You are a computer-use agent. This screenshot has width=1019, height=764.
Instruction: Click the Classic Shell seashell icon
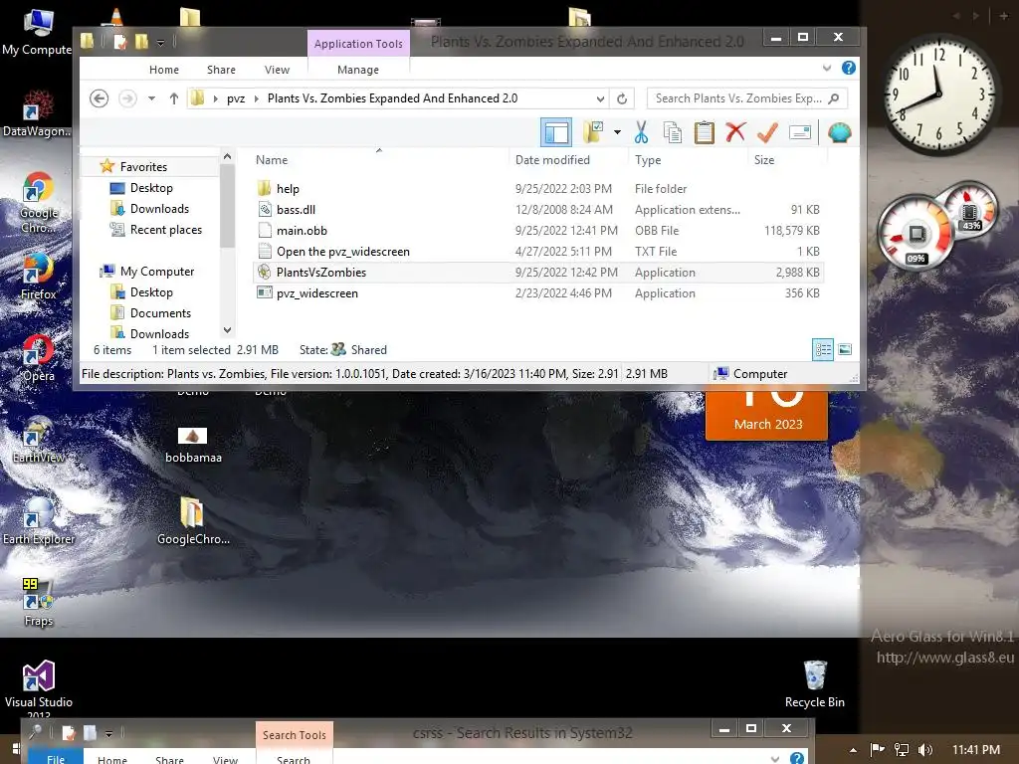(840, 132)
